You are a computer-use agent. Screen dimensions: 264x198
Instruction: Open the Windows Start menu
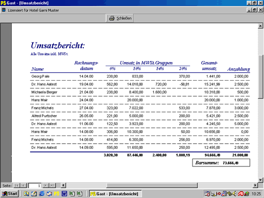tap(10, 194)
